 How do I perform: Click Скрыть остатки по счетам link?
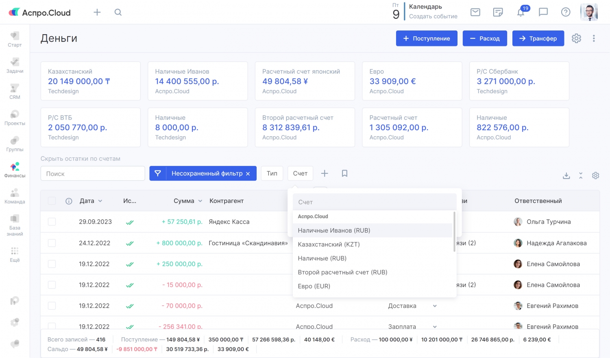coord(81,159)
